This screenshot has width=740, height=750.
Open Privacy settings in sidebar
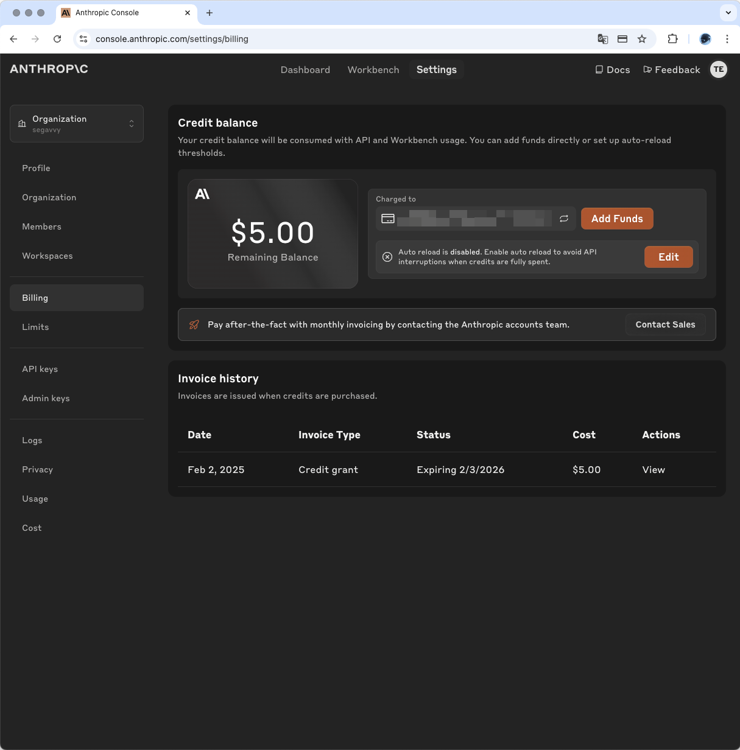77,469
